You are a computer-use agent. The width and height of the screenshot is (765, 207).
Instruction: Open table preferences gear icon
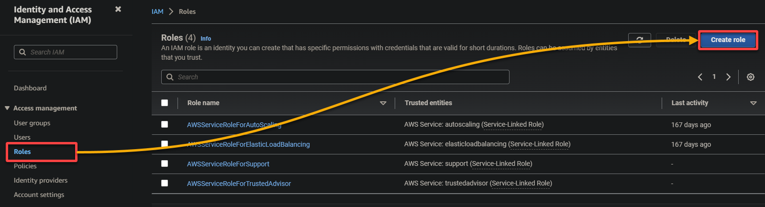click(751, 77)
